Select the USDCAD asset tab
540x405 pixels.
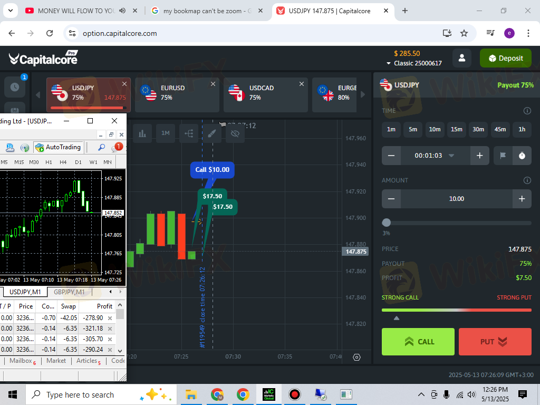click(266, 95)
